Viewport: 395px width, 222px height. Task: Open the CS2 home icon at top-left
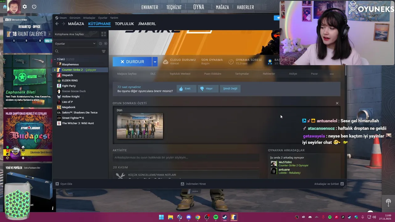(x=5, y=6)
